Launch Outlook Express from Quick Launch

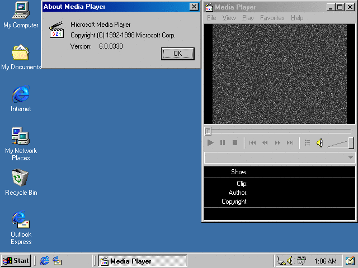57,261
